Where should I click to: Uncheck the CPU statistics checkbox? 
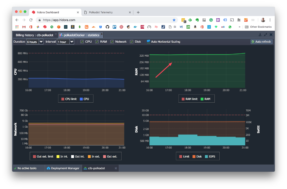coord(82,42)
